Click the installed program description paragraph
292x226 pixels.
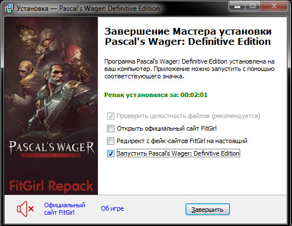click(190, 69)
